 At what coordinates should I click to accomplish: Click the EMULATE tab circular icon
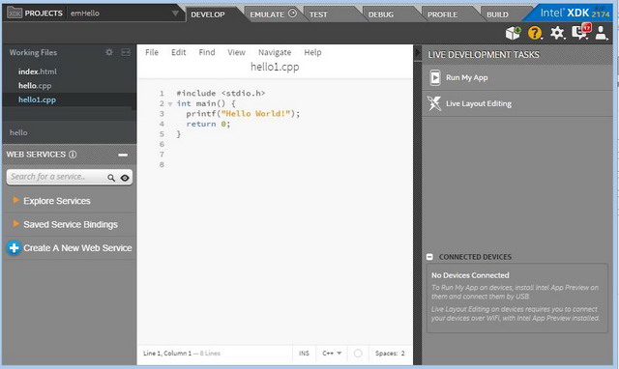pos(292,14)
